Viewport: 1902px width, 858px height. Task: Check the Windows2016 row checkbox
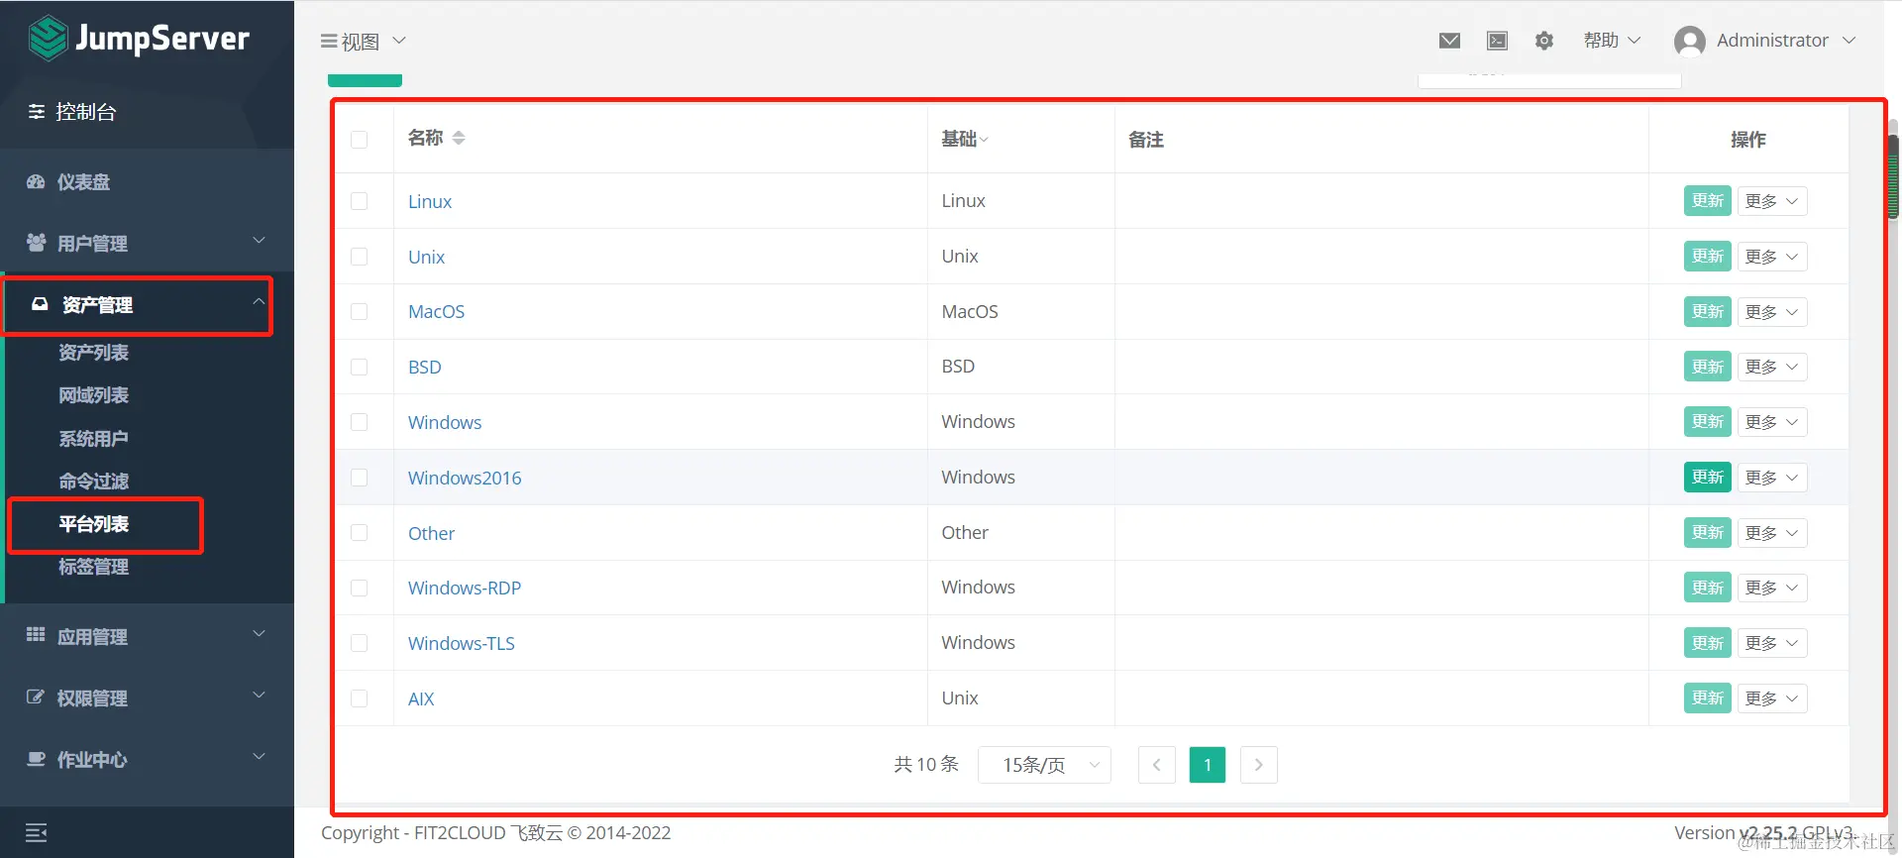click(359, 478)
